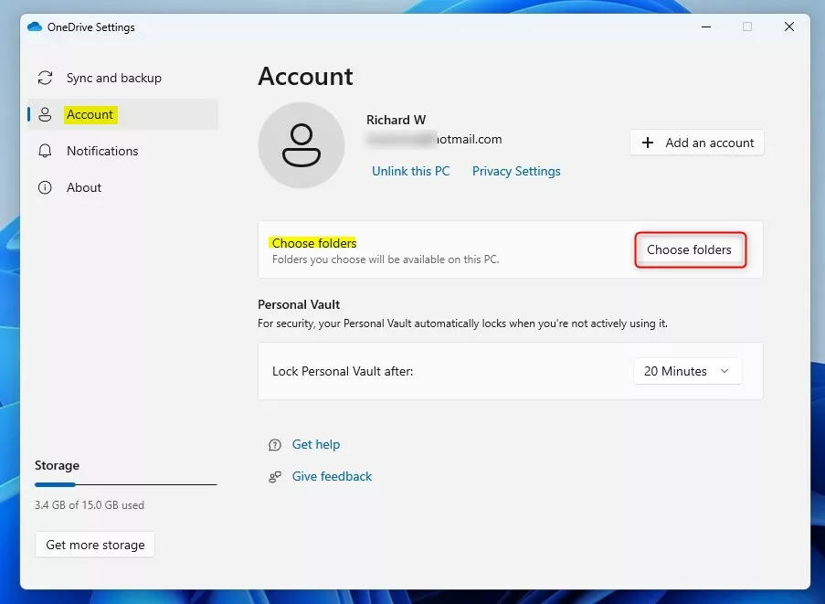The image size is (825, 604).
Task: Click the Storage heading
Action: 57,466
